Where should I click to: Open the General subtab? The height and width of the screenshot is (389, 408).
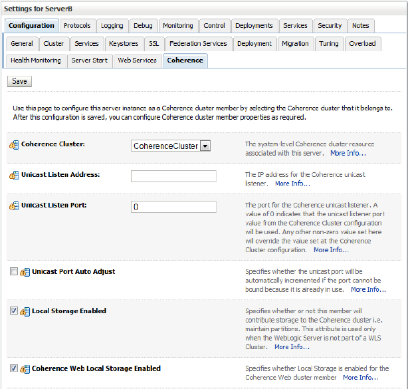click(x=22, y=43)
